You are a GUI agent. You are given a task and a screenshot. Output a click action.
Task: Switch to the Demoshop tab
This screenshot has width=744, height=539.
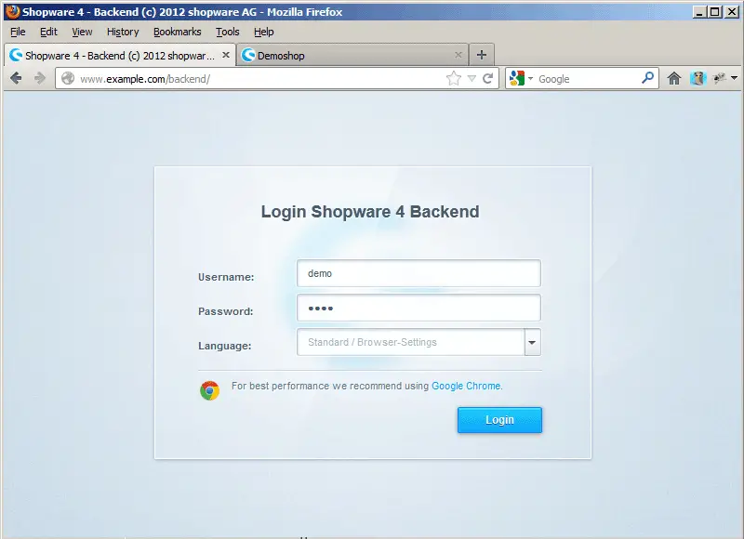[x=352, y=55]
